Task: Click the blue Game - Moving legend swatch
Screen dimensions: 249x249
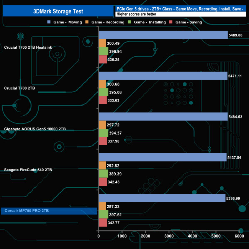Action: point(49,22)
